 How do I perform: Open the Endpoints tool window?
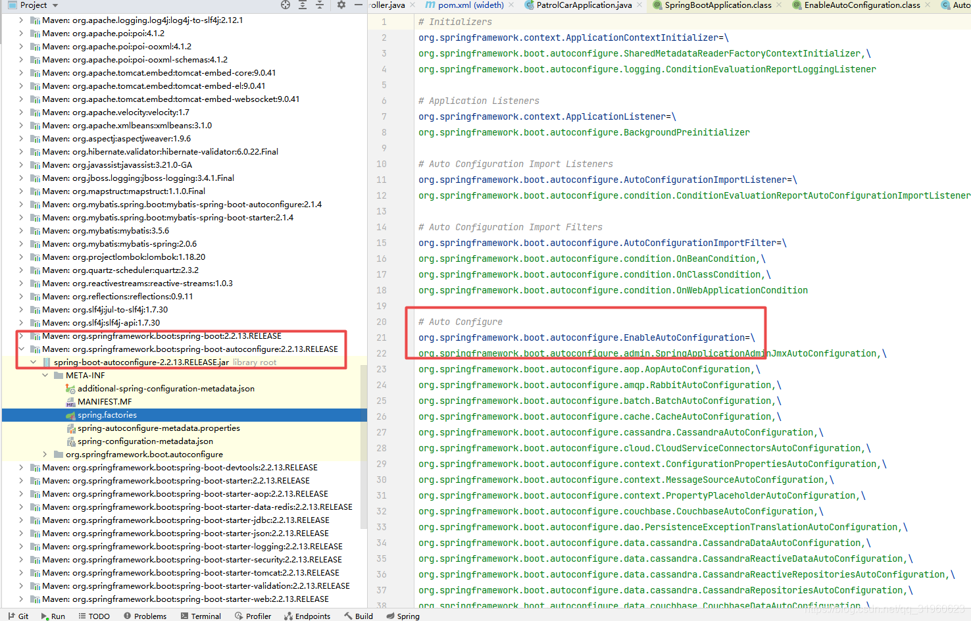tap(307, 616)
